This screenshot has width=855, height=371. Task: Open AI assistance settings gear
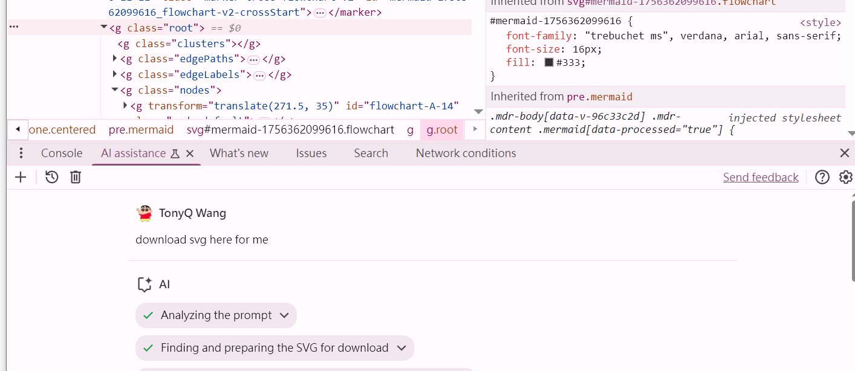(x=846, y=177)
